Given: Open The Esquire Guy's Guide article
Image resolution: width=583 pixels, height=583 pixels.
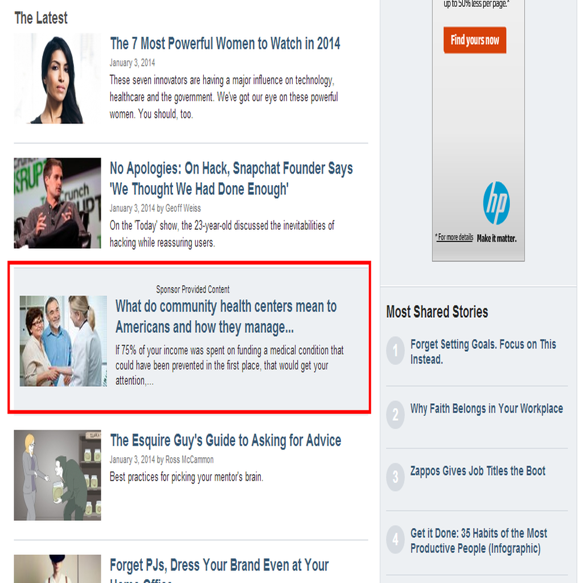Looking at the screenshot, I should [225, 440].
